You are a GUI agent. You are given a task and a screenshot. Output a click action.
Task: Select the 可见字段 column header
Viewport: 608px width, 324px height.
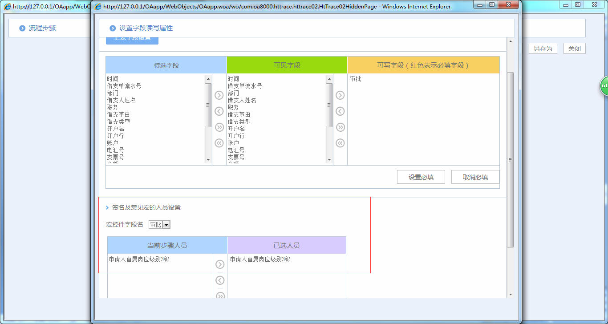coord(287,65)
